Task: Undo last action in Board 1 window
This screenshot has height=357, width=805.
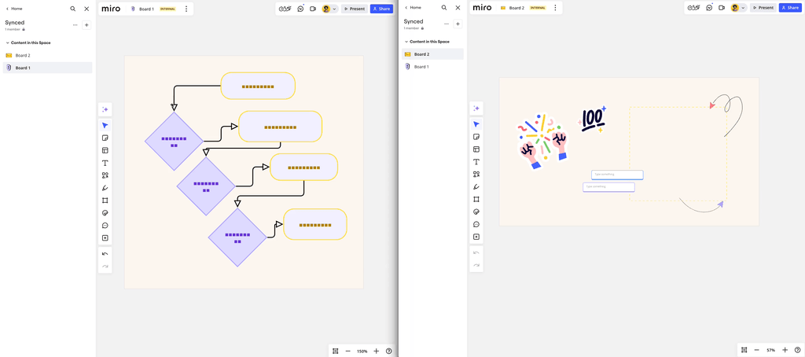Action: [x=105, y=254]
